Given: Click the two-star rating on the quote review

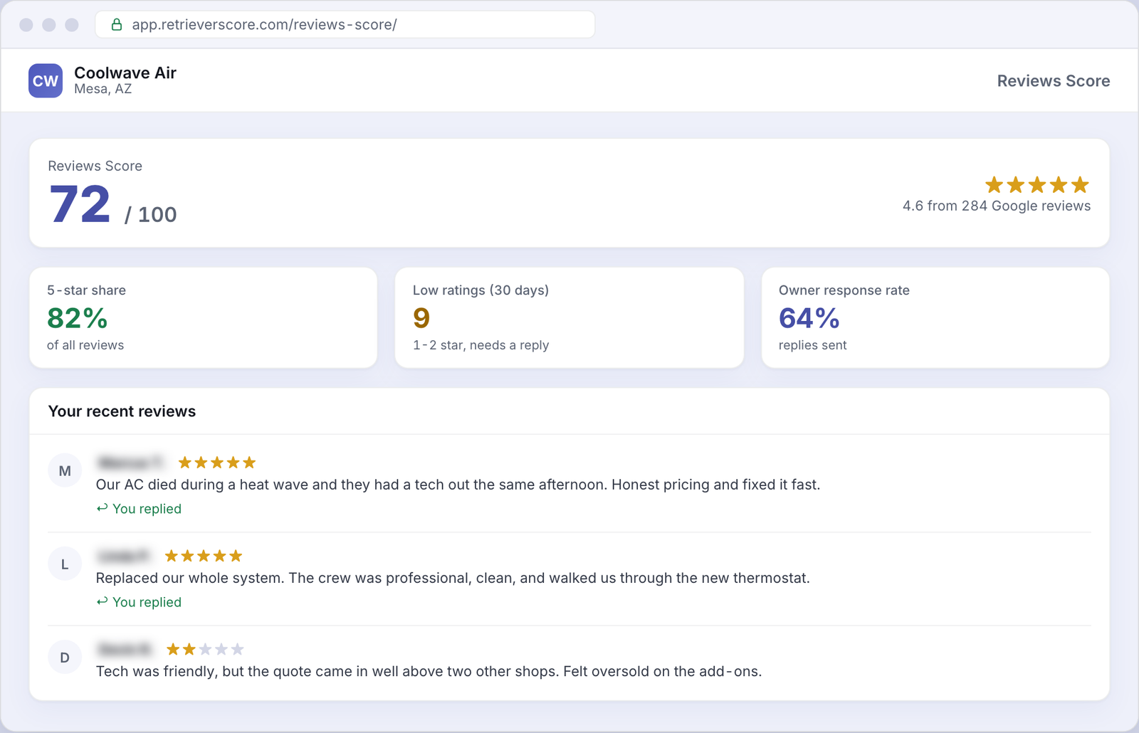Looking at the screenshot, I should point(205,649).
